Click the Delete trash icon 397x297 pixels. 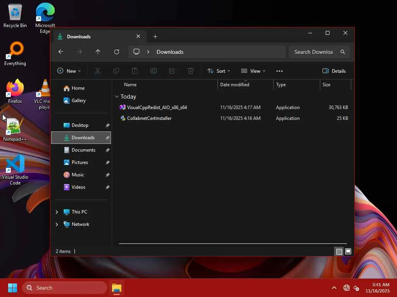coord(191,71)
